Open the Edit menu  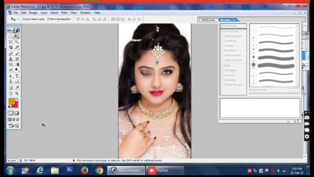click(24, 13)
